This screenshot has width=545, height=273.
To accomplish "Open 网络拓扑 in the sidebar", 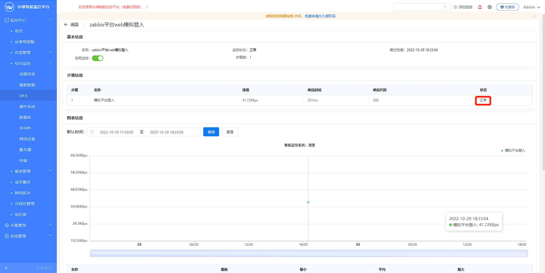I will (23, 193).
